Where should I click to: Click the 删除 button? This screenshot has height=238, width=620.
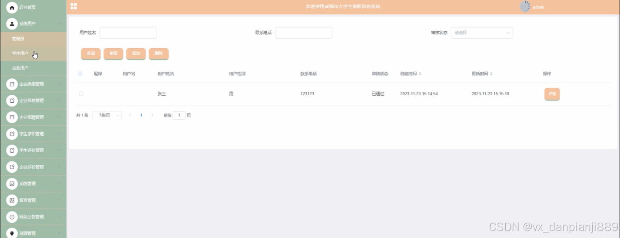click(159, 54)
